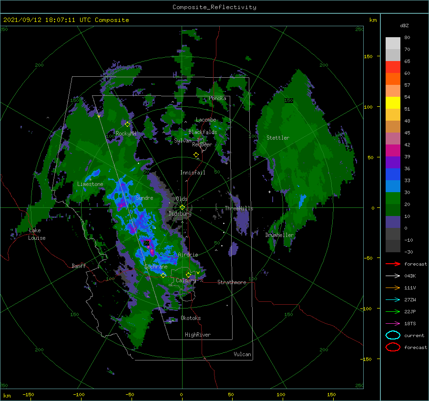Click the dBZ scale heading

point(404,25)
